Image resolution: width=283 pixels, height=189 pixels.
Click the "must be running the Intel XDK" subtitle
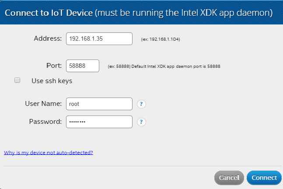point(184,13)
